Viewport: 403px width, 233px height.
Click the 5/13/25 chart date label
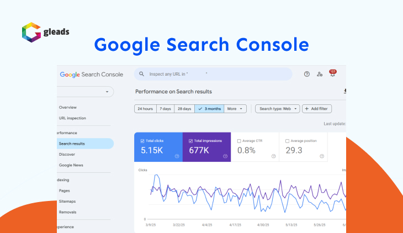[x=291, y=225]
